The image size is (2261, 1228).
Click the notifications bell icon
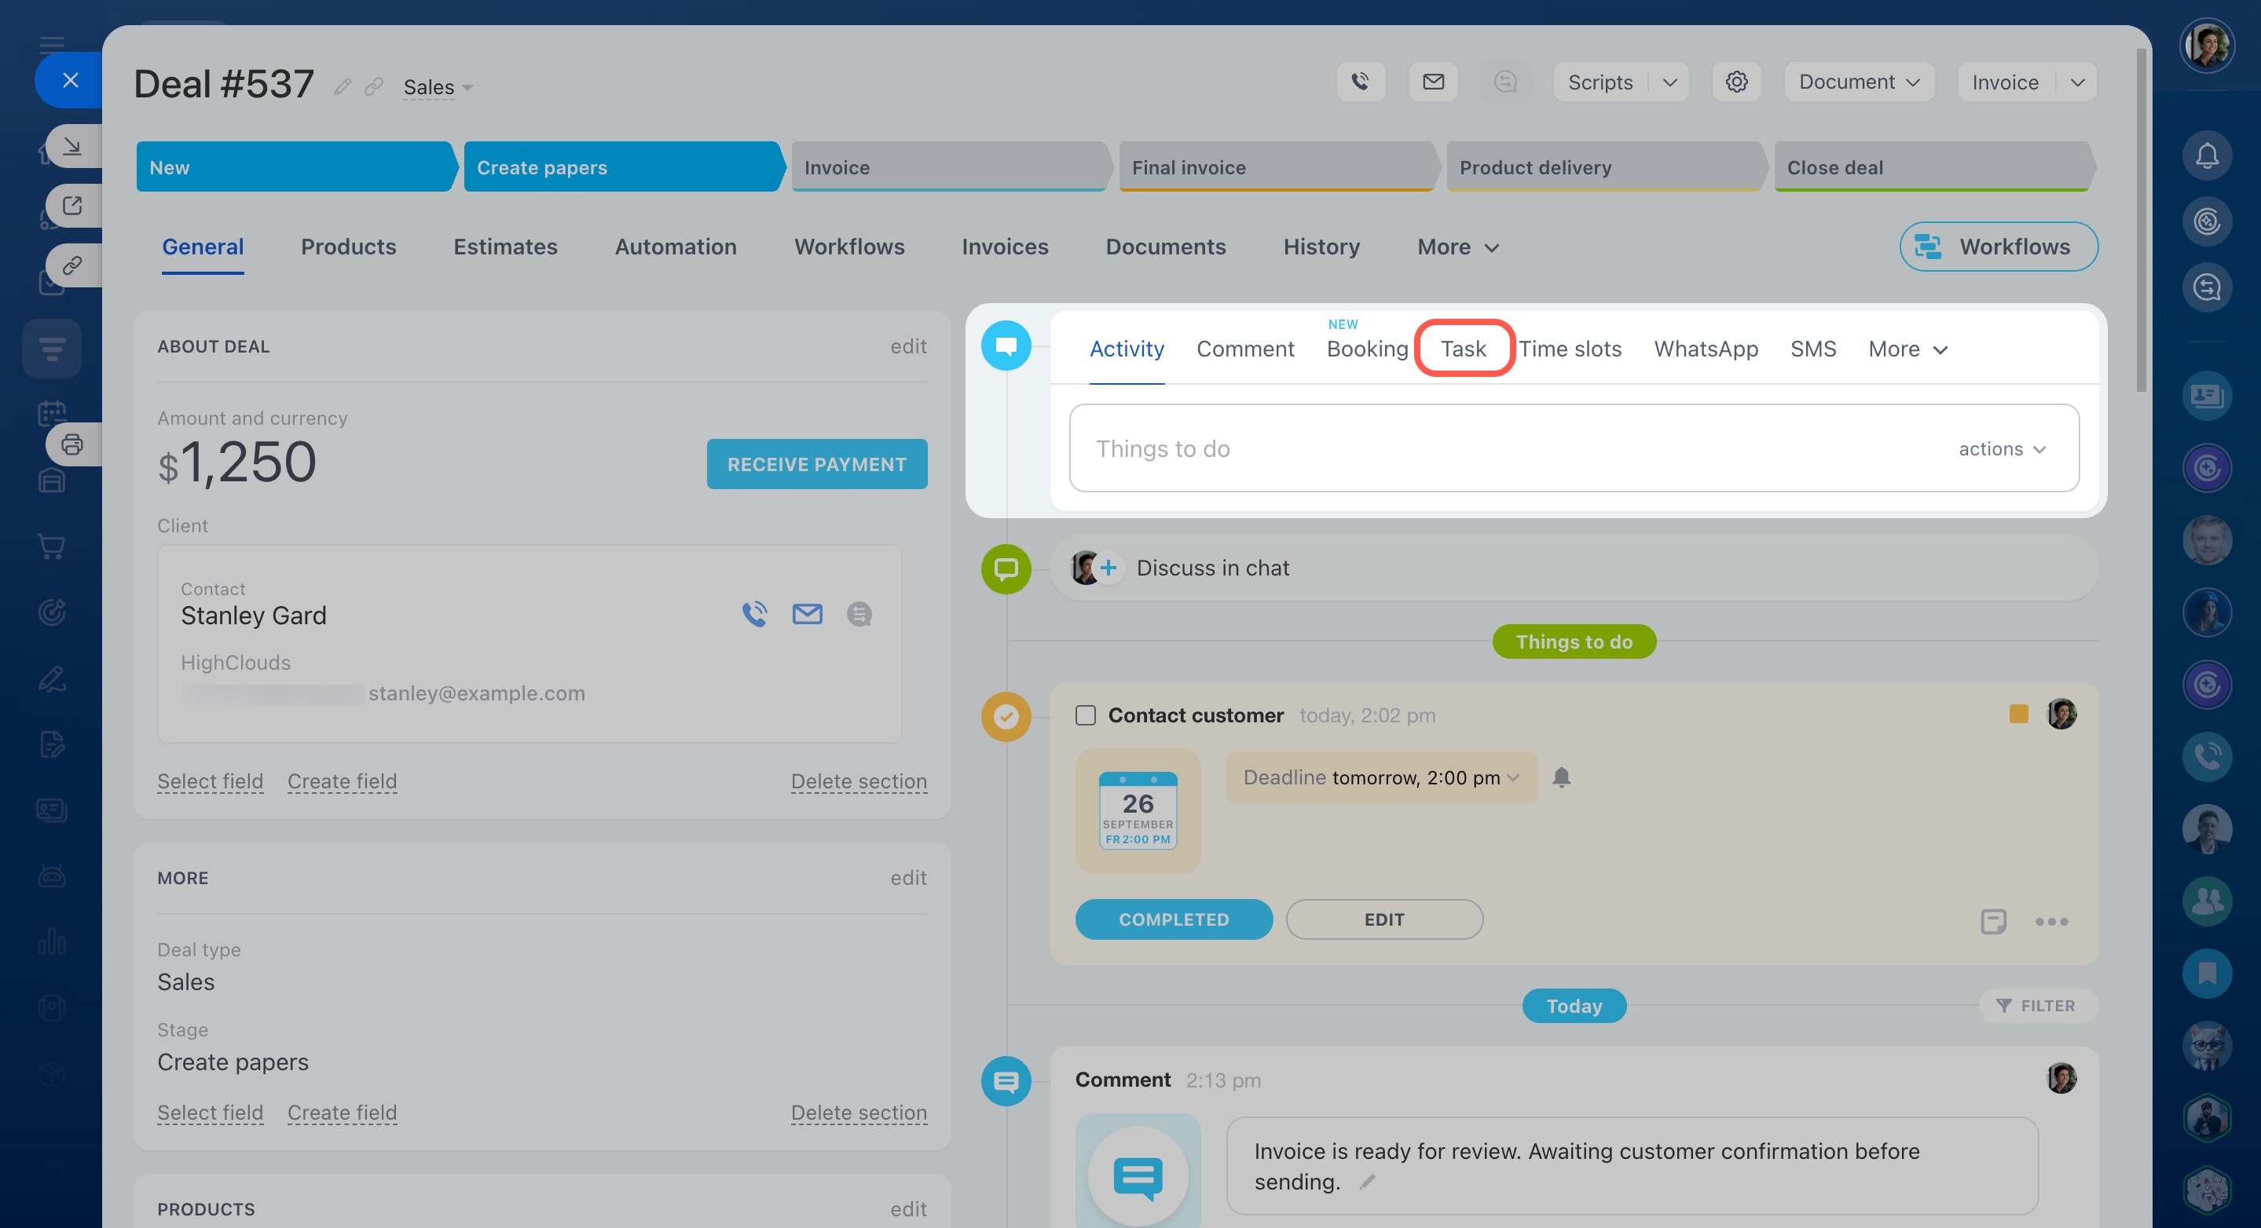click(x=2207, y=156)
